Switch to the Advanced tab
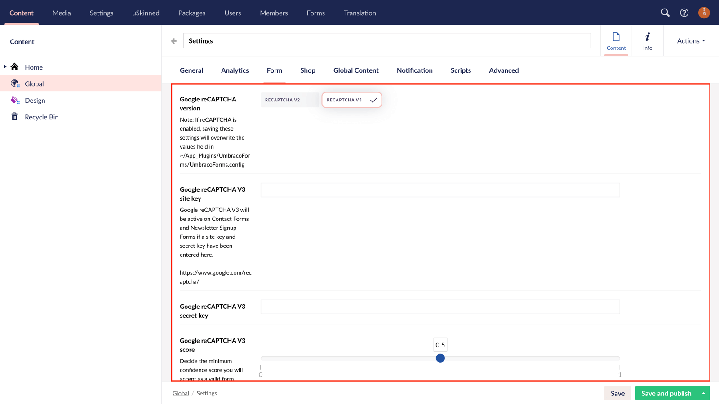 coord(504,70)
